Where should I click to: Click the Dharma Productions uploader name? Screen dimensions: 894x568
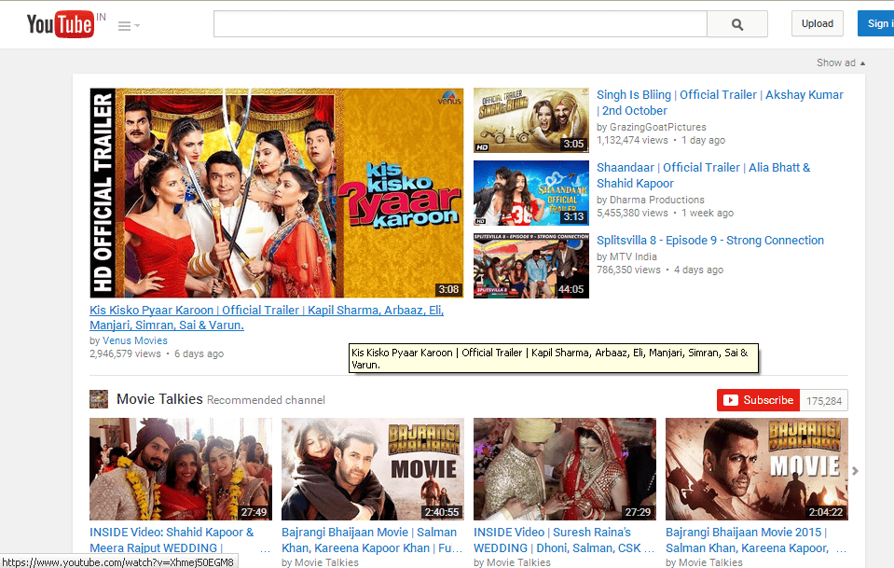657,200
